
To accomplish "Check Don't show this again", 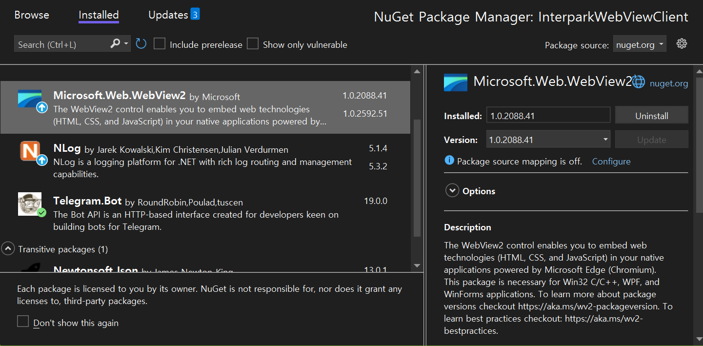I will click(23, 321).
